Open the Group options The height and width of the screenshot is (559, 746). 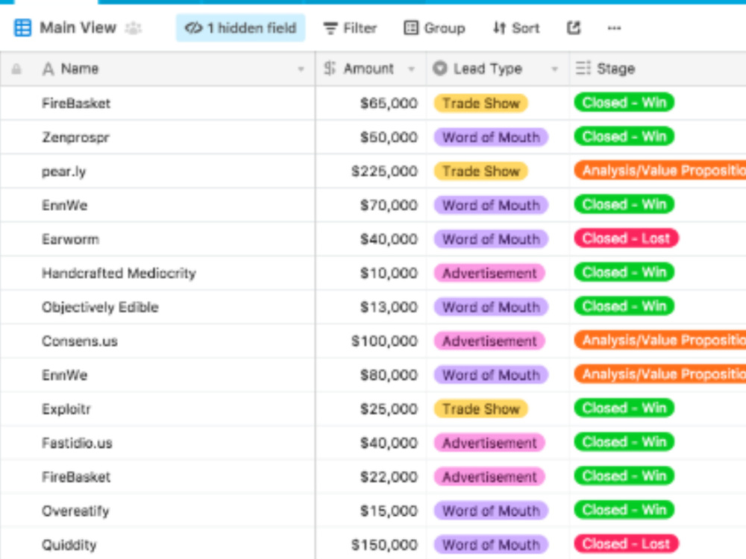(434, 28)
